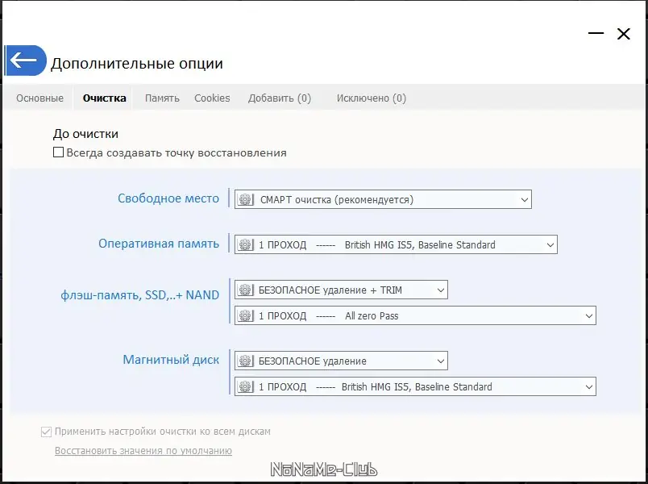This screenshot has width=648, height=484.
Task: Select the Очистка tab
Action: (104, 98)
